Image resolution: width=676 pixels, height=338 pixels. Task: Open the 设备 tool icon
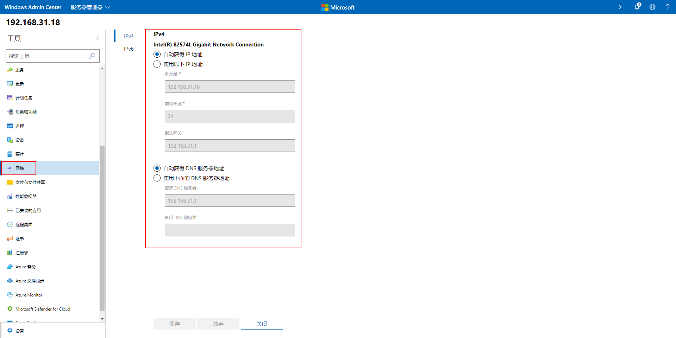click(10, 140)
